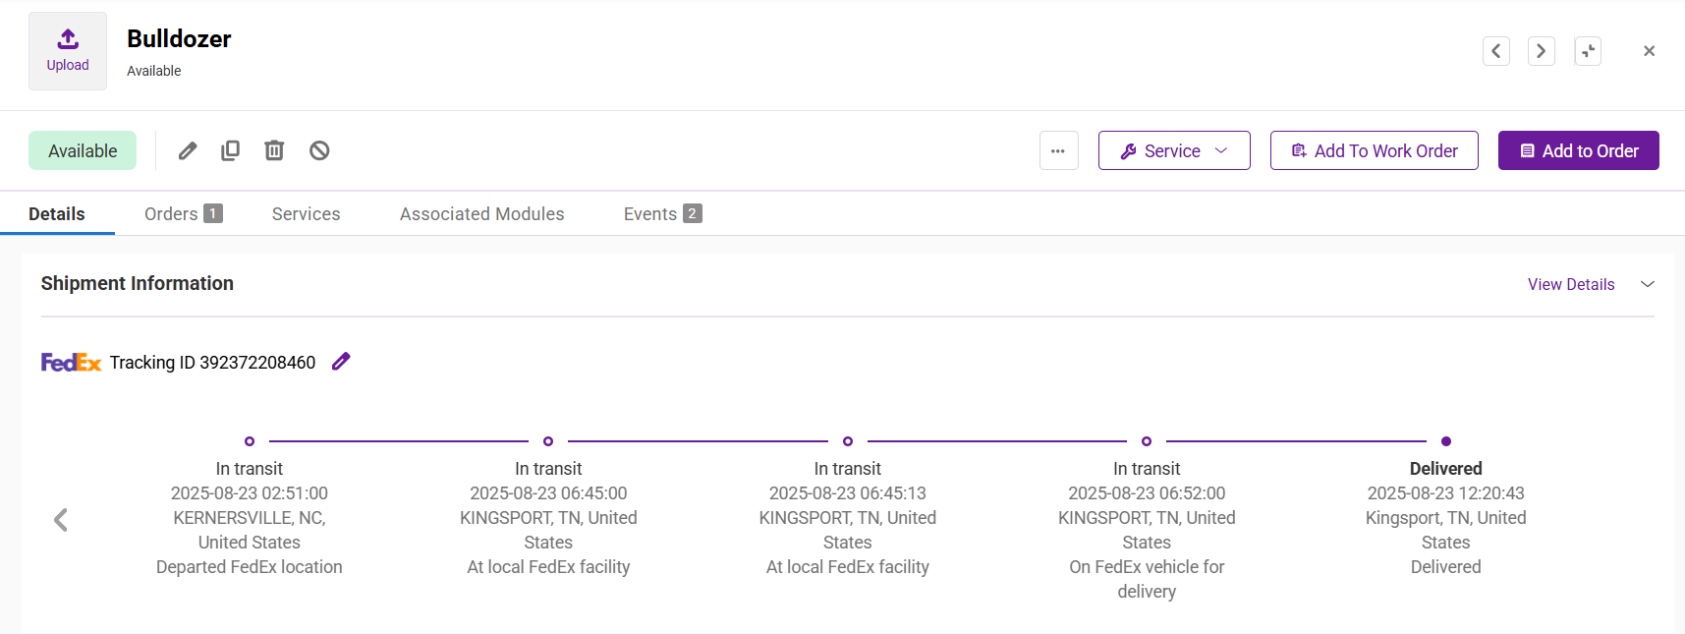Viewport: 1685px width, 634px height.
Task: Open the Service dropdown
Action: tap(1173, 150)
